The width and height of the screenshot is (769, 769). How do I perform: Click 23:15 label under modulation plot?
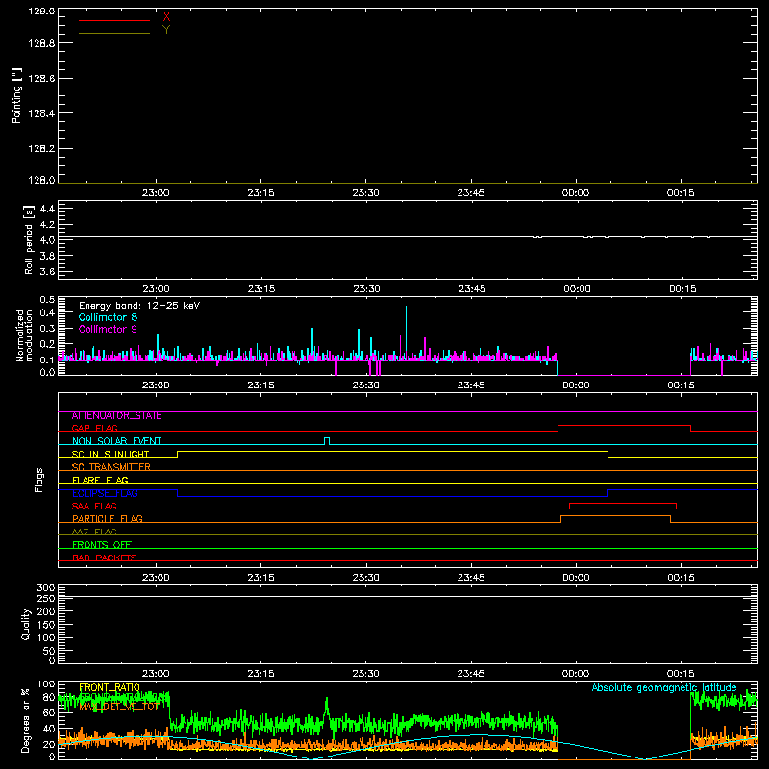260,385
